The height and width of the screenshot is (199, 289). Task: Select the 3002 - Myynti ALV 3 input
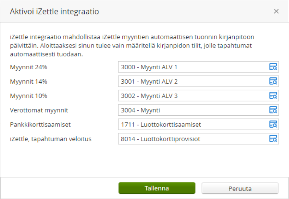point(198,96)
